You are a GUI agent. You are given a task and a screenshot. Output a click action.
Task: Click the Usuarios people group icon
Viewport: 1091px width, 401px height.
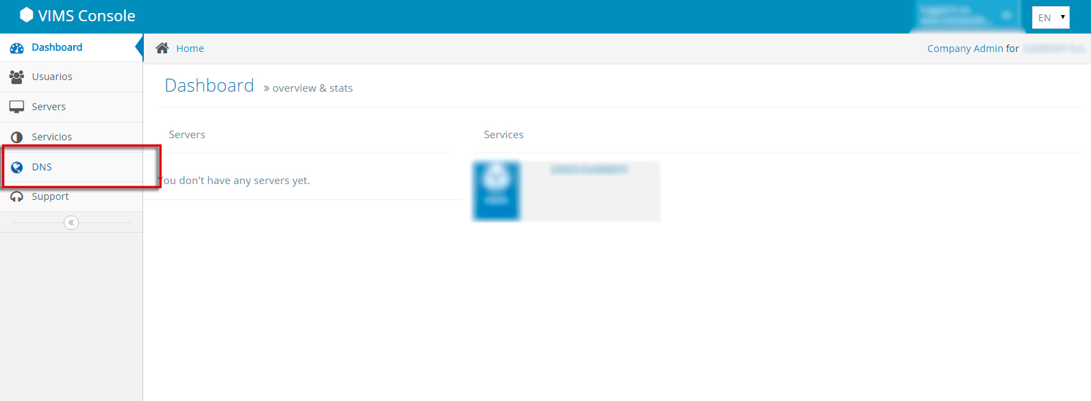click(x=16, y=77)
